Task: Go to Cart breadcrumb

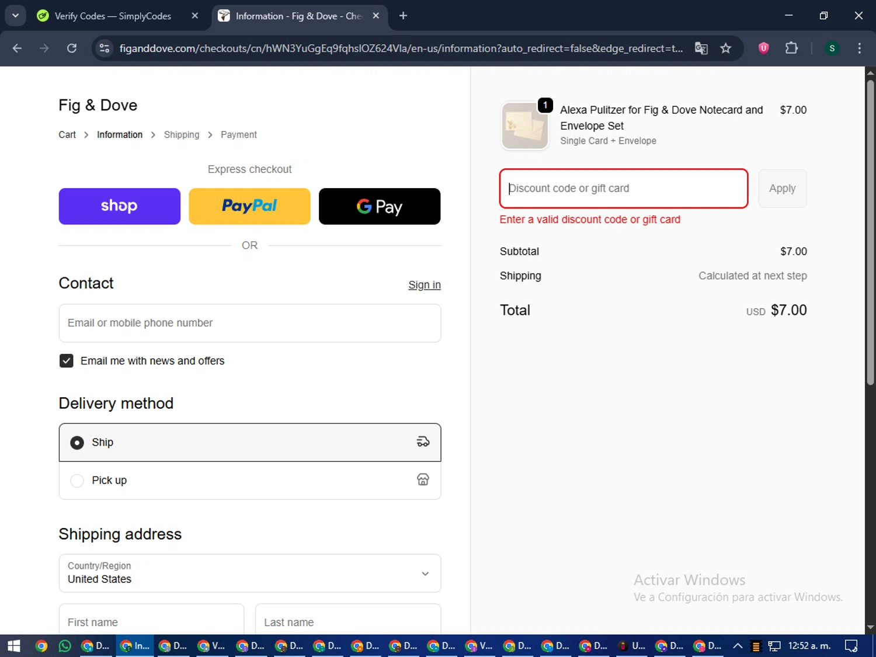Action: 67,135
